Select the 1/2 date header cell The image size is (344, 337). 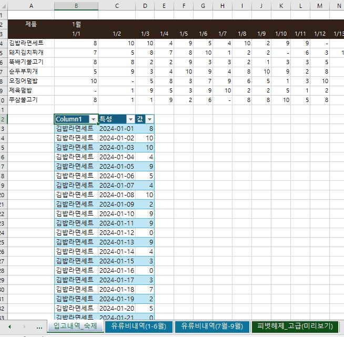tap(117, 34)
